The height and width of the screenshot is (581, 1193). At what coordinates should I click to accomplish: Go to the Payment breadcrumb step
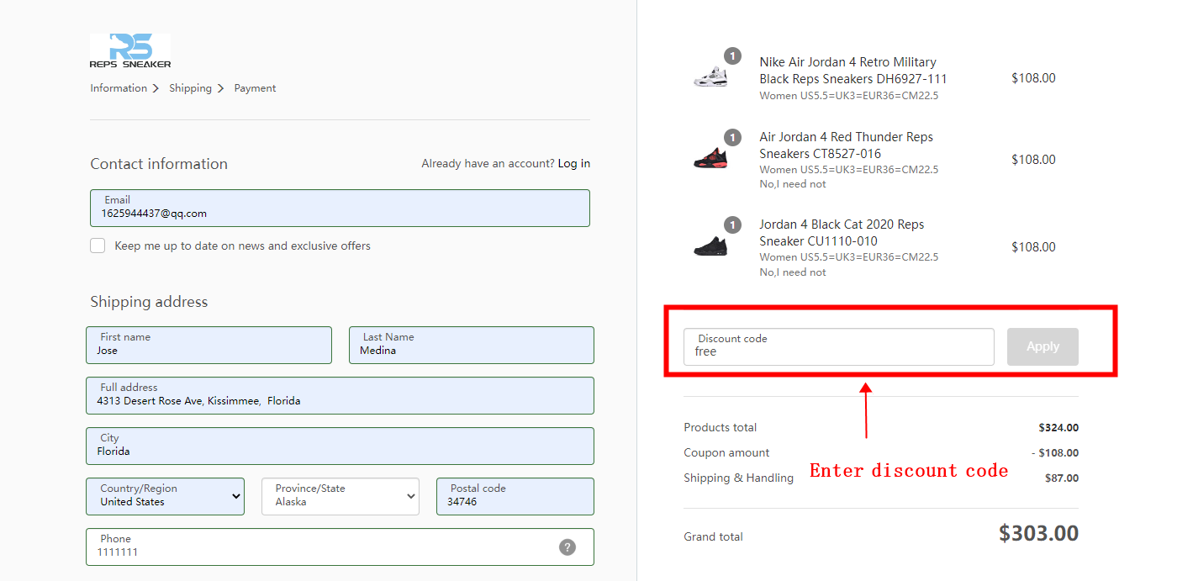click(x=255, y=88)
